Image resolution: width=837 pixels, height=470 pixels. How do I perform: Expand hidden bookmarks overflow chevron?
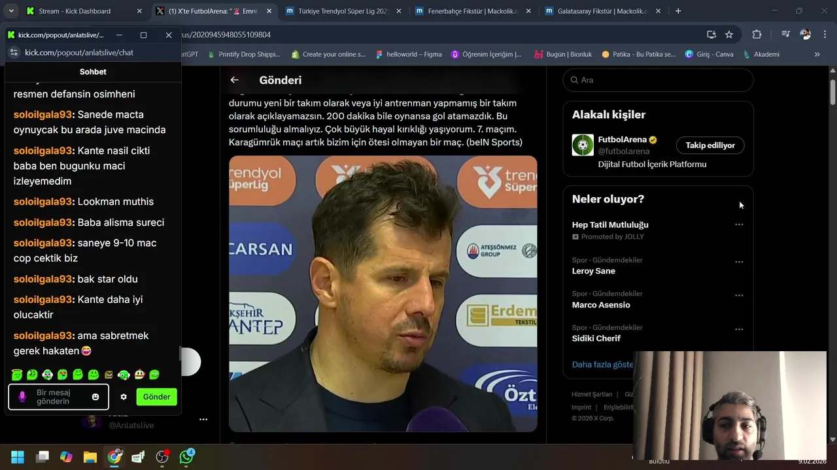[817, 54]
